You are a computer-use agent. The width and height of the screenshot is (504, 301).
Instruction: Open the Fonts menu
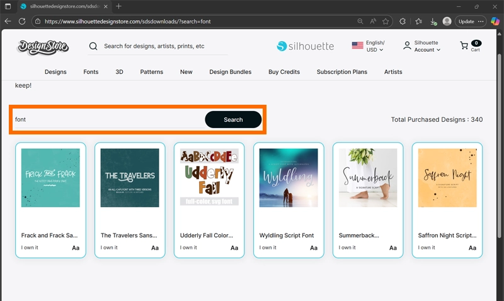91,72
